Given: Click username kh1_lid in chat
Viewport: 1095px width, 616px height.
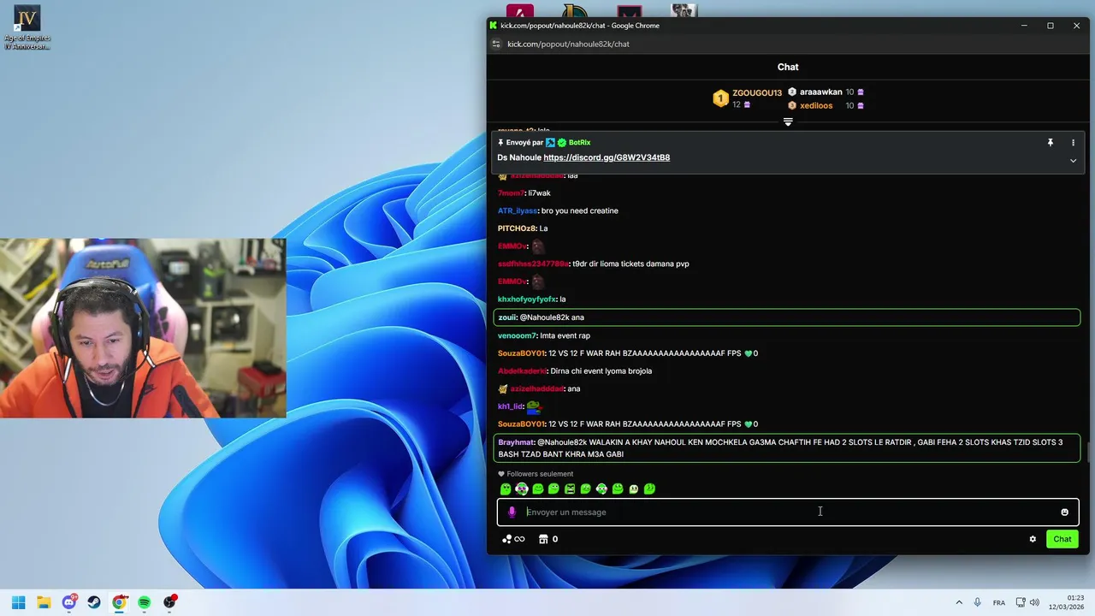Looking at the screenshot, I should click(x=510, y=406).
